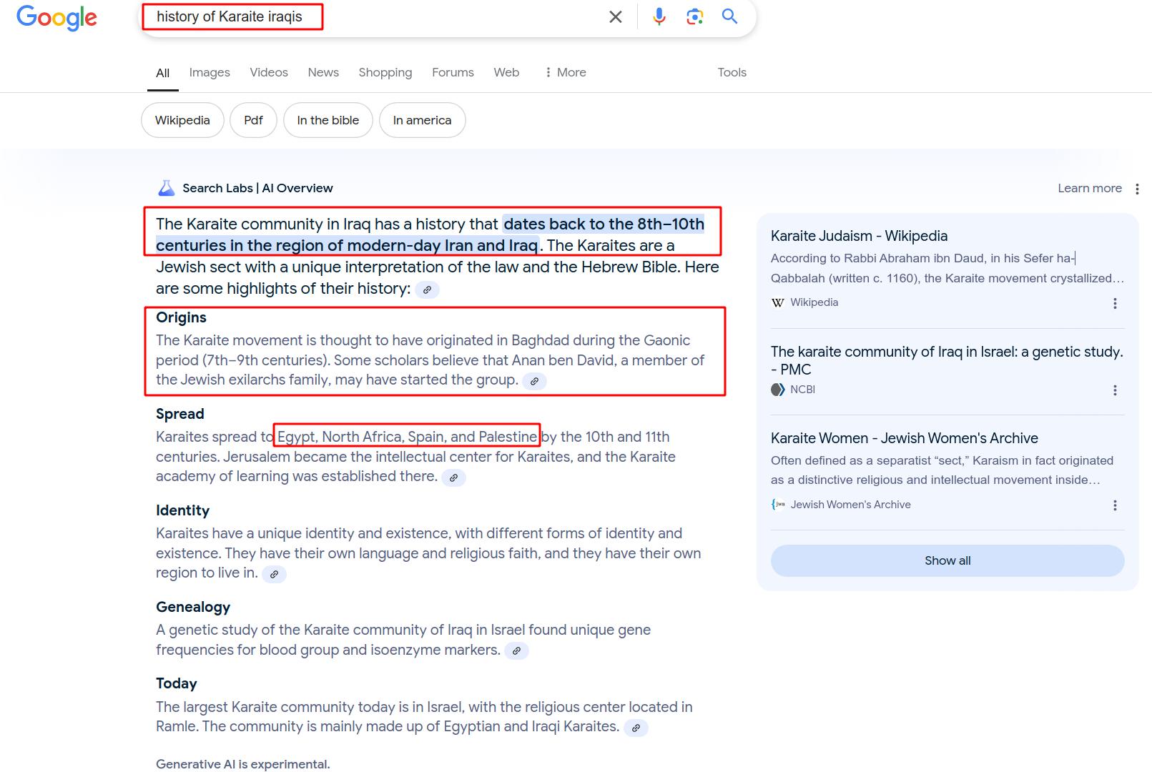The height and width of the screenshot is (772, 1152).
Task: Select the Wikipedia suggestion chip
Action: tap(182, 120)
